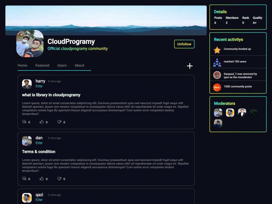The image size is (272, 204).
Task: Open dan's profile avatar on post
Action: tap(27, 141)
